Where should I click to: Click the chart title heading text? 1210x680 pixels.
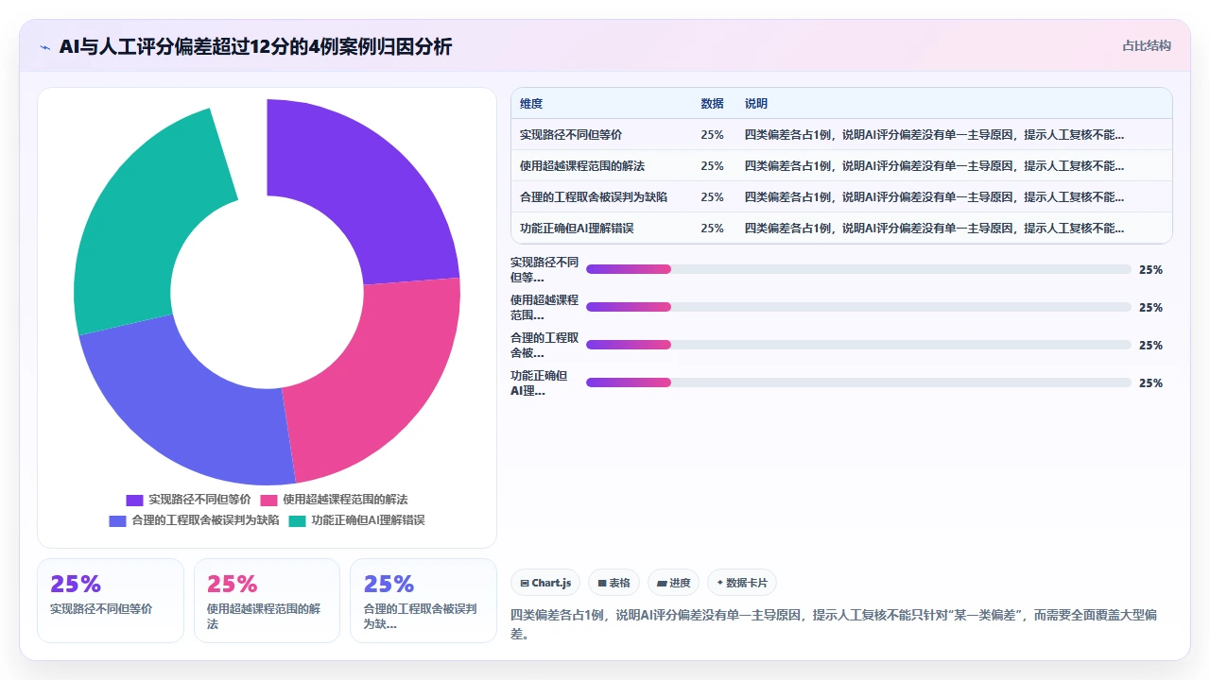[255, 46]
